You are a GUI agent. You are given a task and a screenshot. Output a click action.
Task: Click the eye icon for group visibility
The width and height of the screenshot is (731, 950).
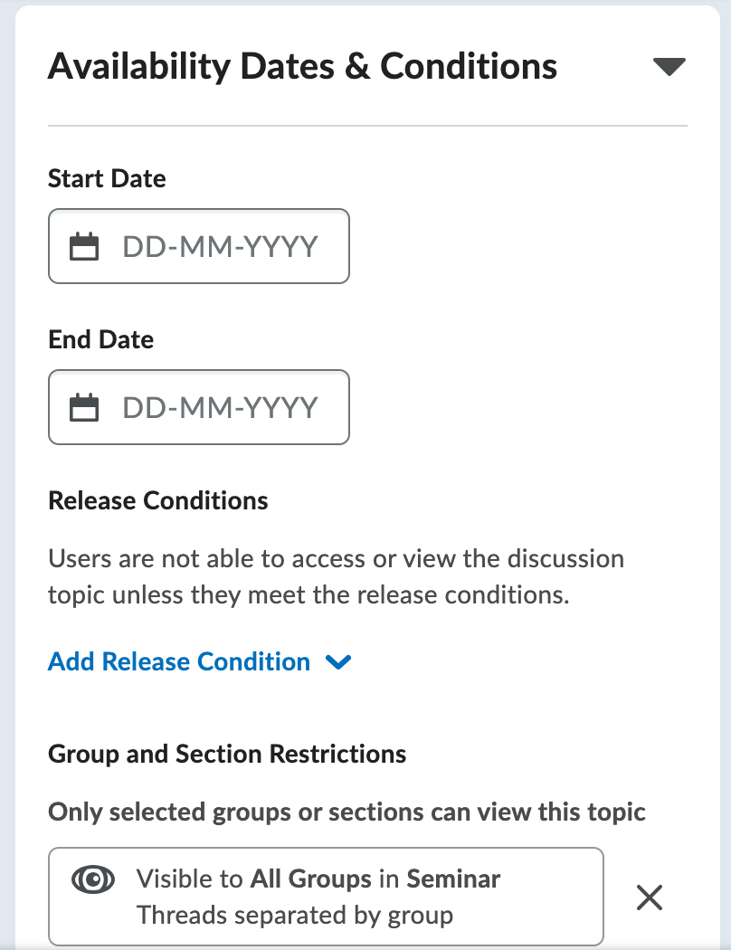tap(93, 879)
